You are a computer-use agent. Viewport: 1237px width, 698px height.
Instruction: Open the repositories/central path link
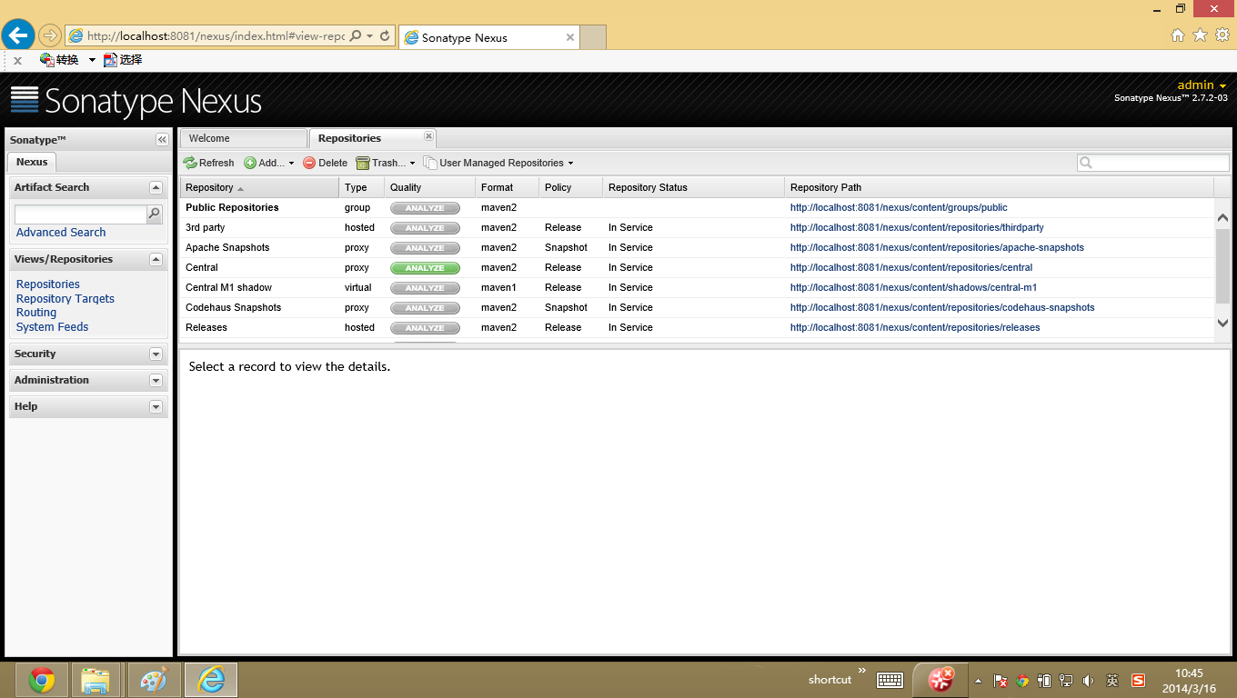911,267
